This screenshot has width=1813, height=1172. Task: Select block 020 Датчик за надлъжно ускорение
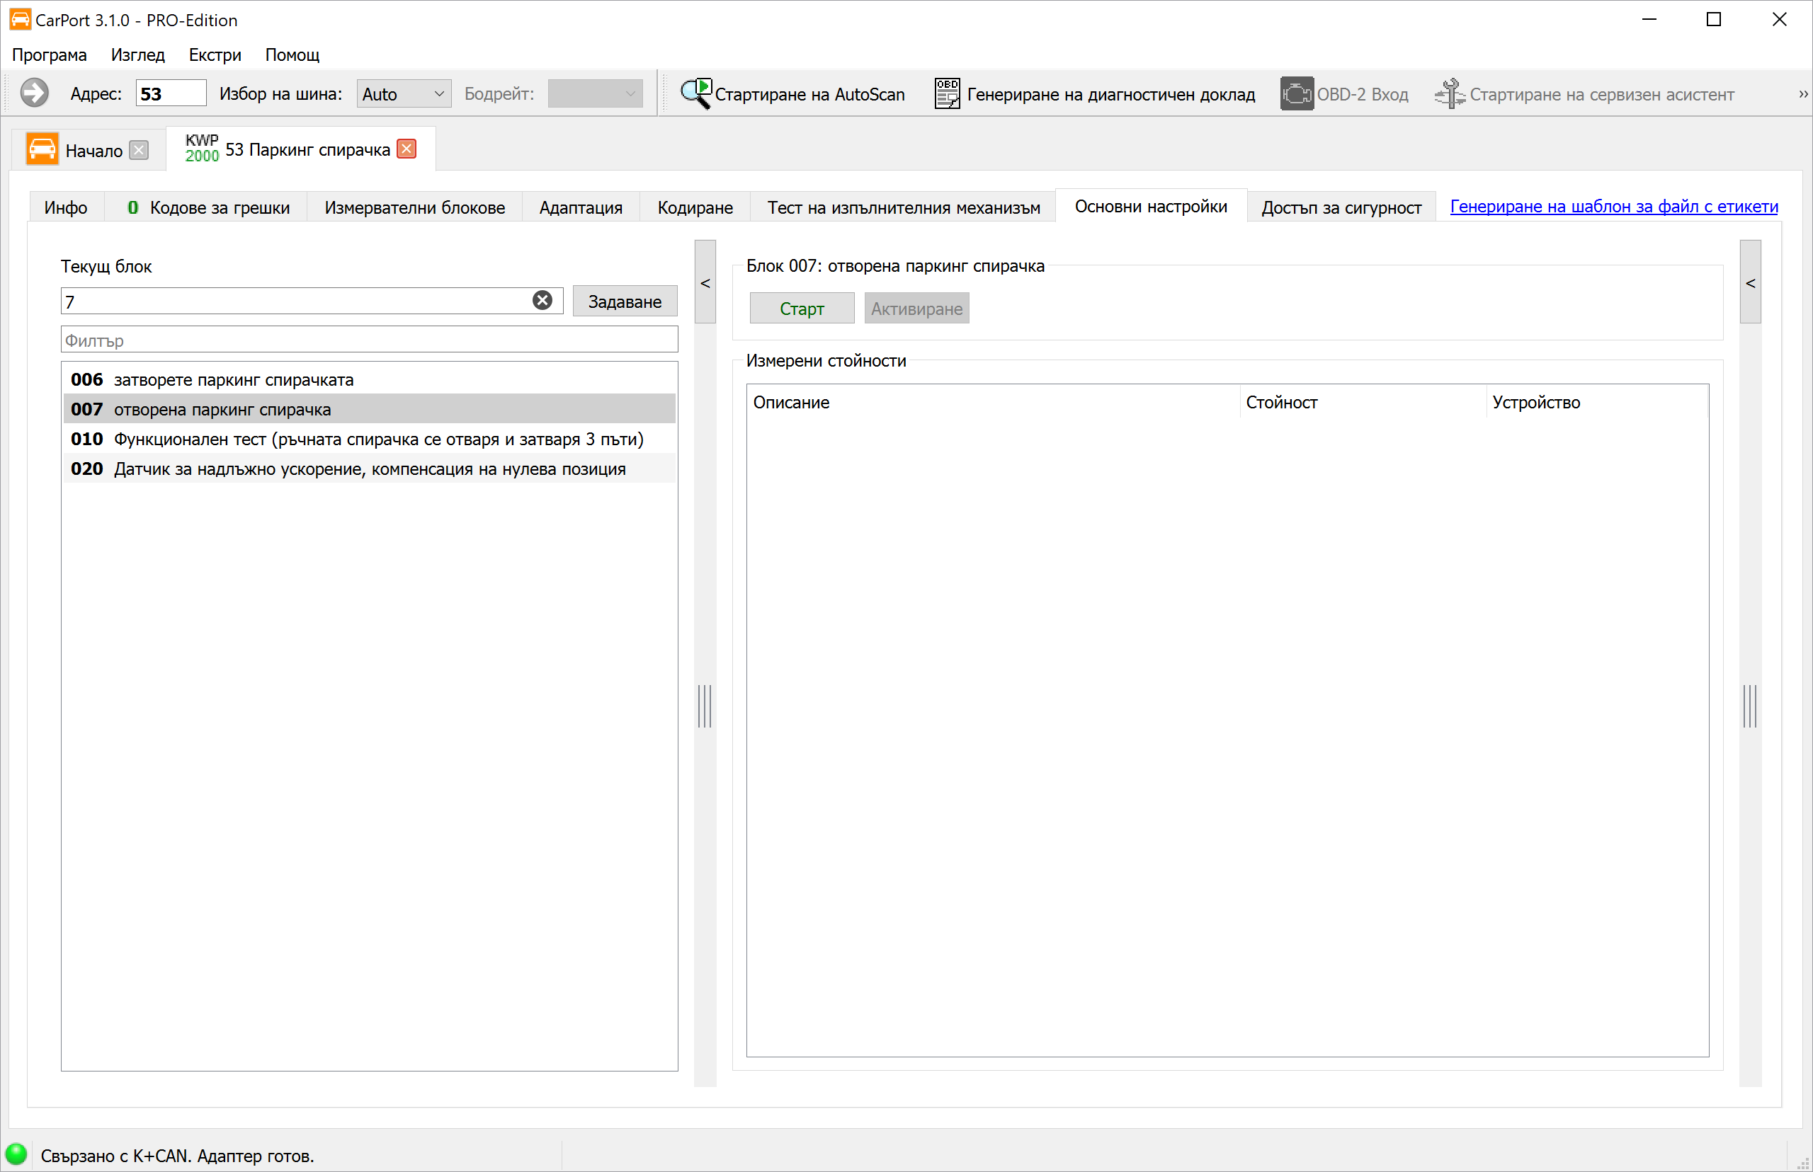(x=369, y=468)
